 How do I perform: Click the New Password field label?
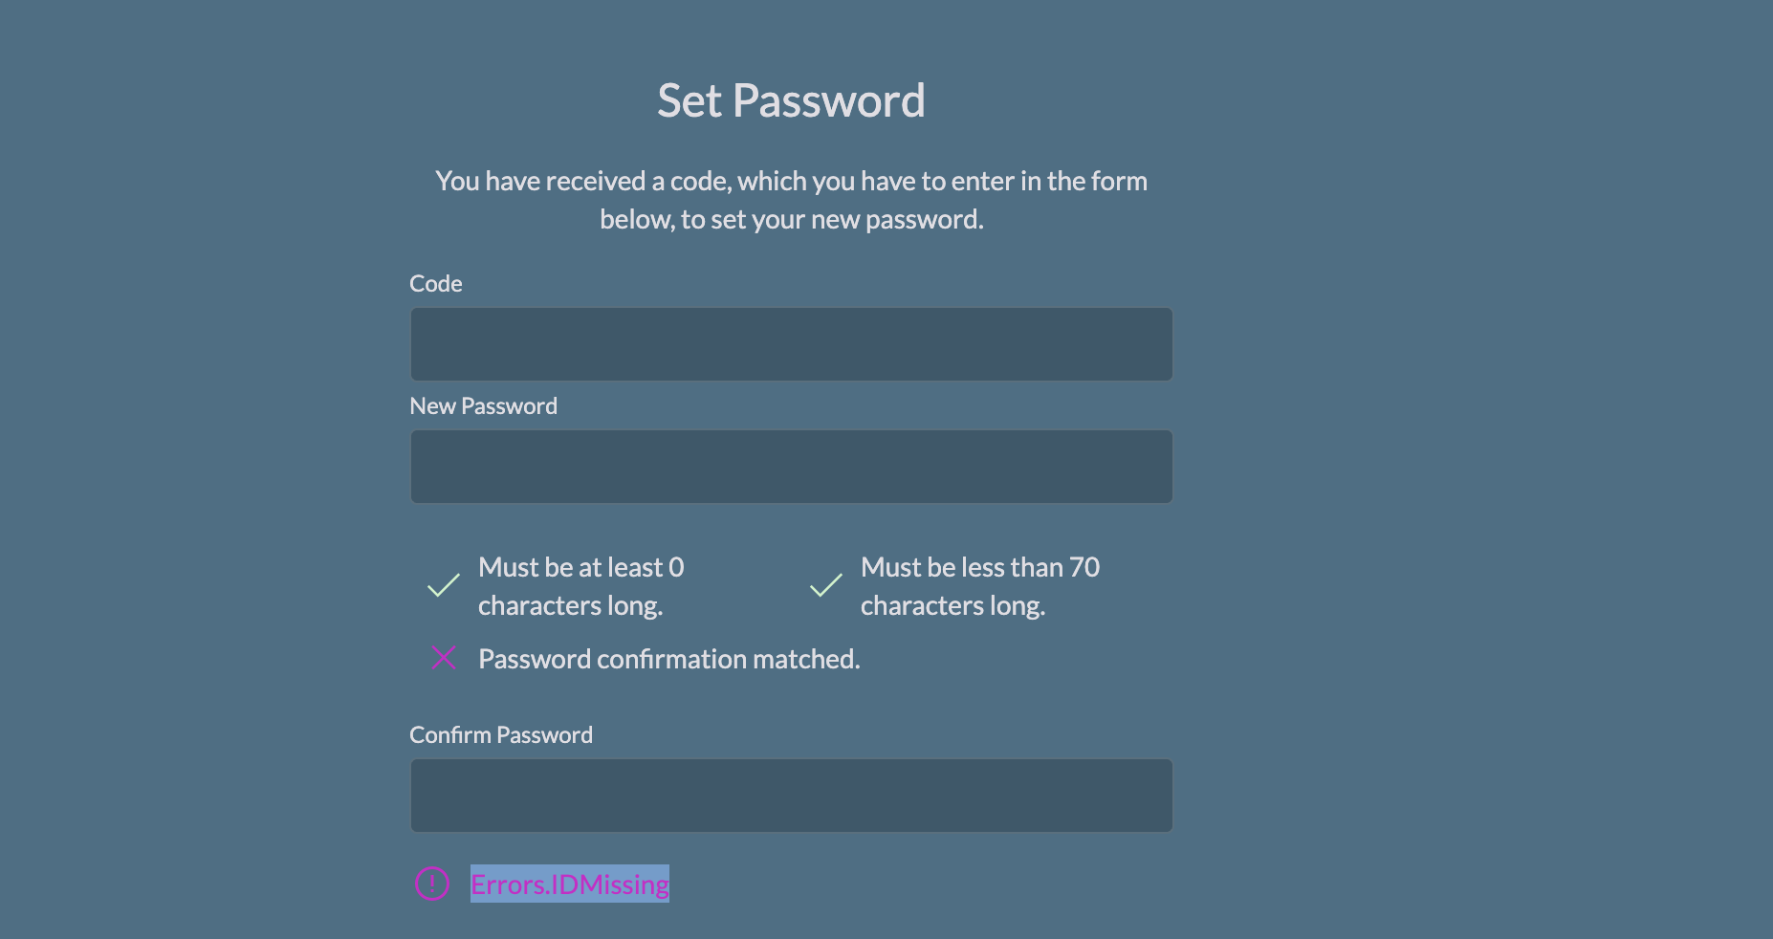click(483, 406)
